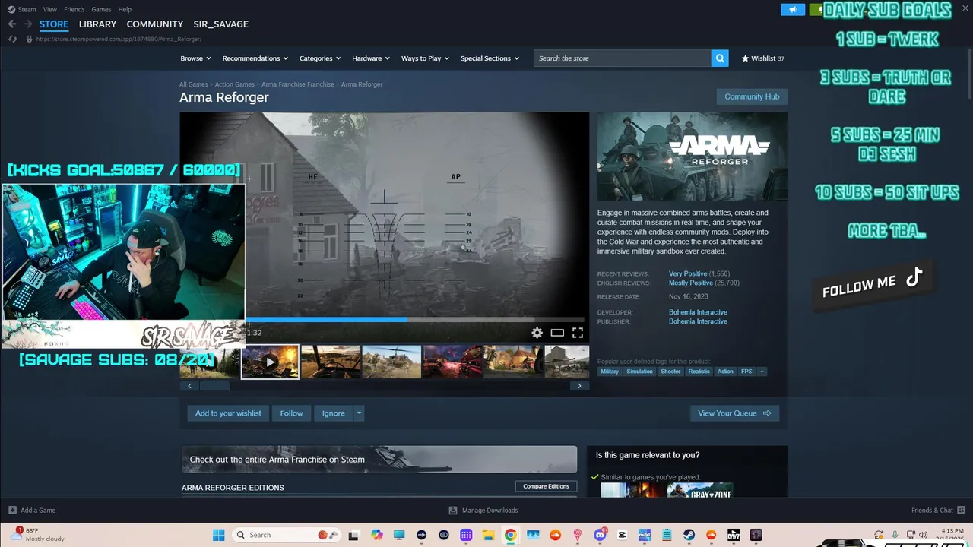Open Chrome from the taskbar
Image resolution: width=973 pixels, height=547 pixels.
point(510,535)
